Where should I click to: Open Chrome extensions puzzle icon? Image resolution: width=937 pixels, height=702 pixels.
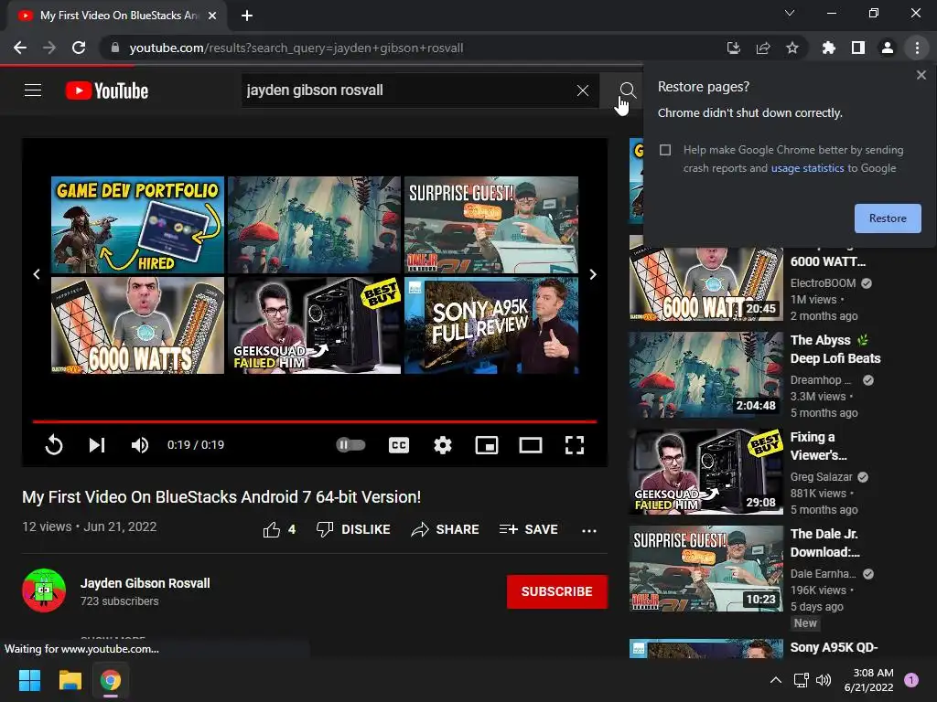(x=829, y=48)
